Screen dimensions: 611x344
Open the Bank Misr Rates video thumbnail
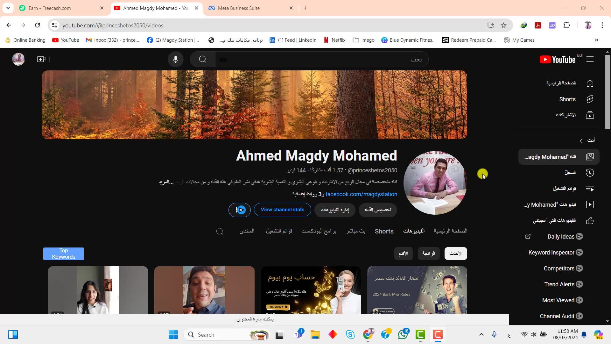click(417, 290)
